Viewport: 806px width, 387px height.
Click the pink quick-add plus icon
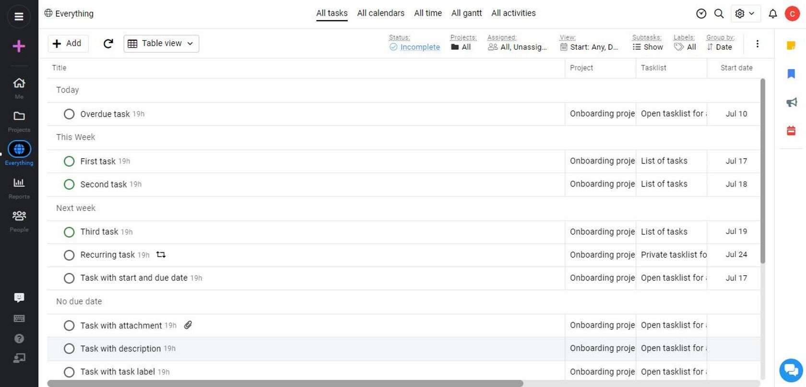(19, 46)
